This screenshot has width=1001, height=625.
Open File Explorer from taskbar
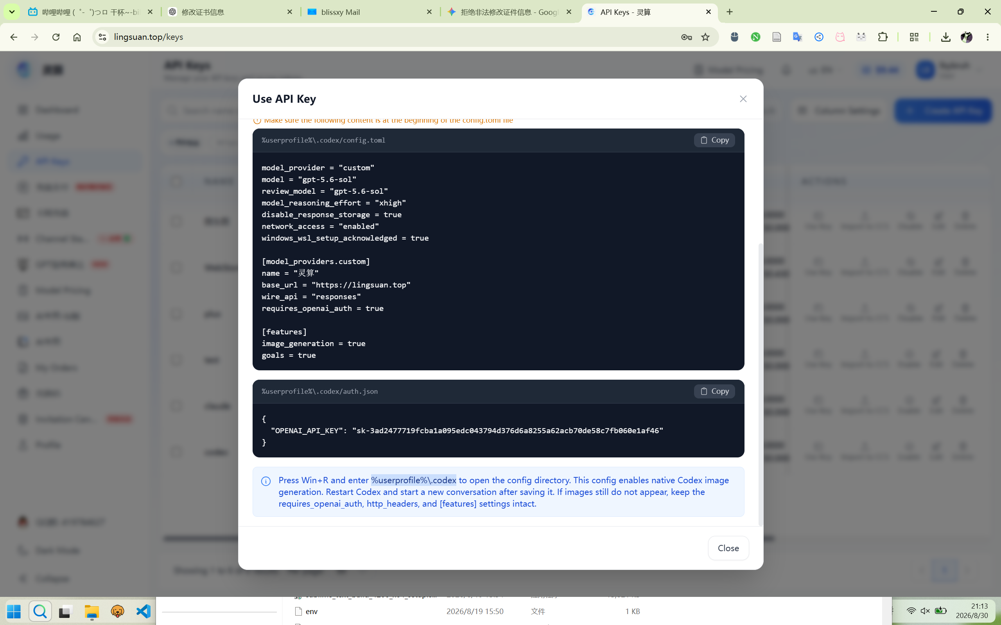coord(92,611)
